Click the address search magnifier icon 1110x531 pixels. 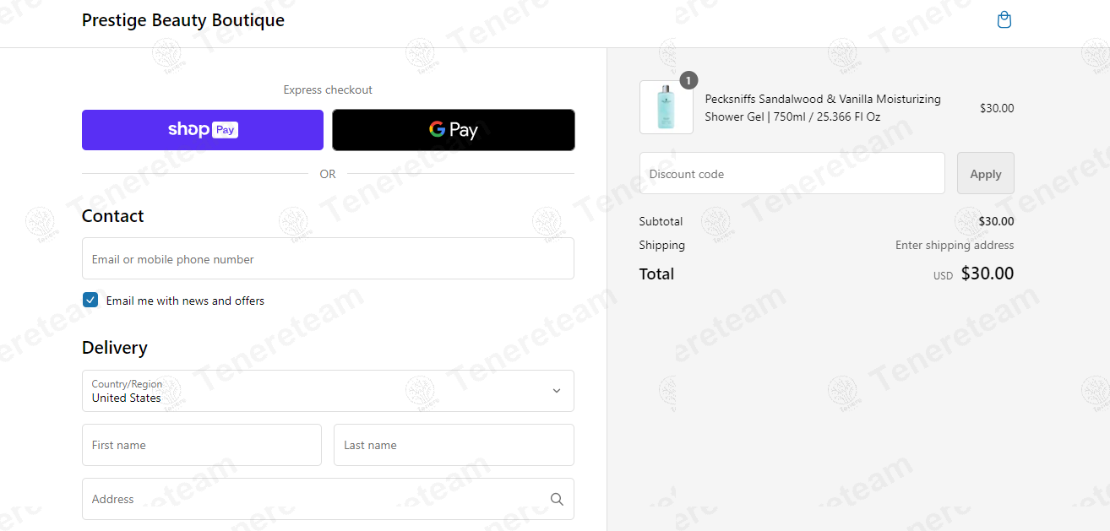[557, 499]
